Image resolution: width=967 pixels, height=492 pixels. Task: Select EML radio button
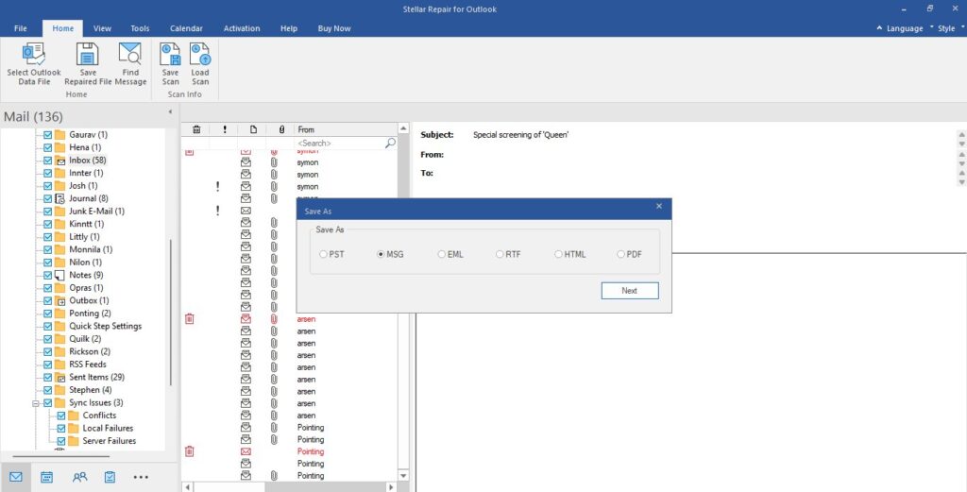[442, 254]
